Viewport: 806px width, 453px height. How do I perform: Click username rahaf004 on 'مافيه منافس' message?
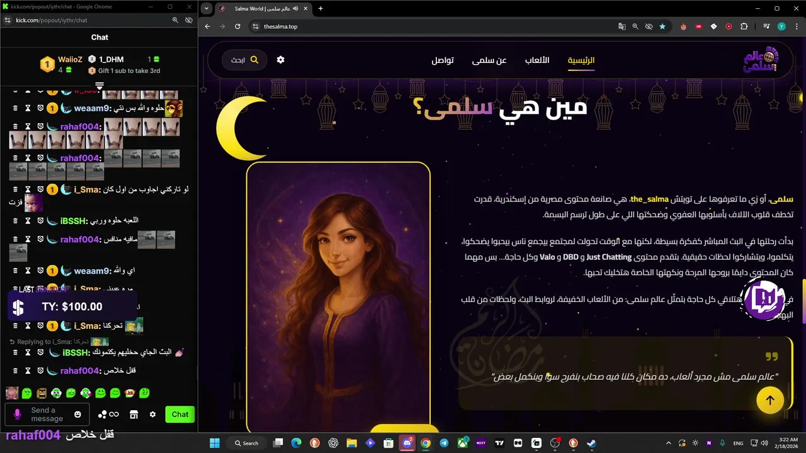[80, 240]
